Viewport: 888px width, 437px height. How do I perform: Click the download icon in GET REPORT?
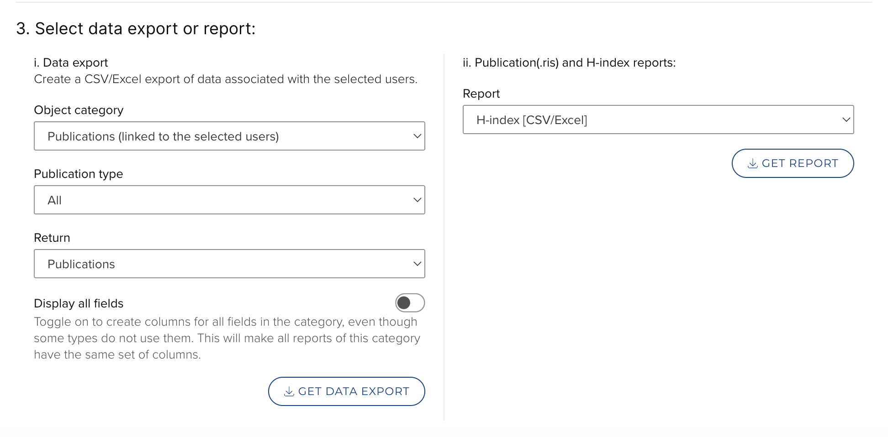[752, 164]
